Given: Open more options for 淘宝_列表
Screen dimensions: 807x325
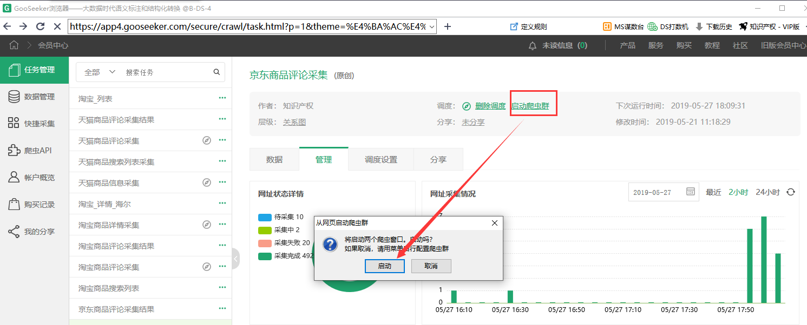Looking at the screenshot, I should point(222,98).
